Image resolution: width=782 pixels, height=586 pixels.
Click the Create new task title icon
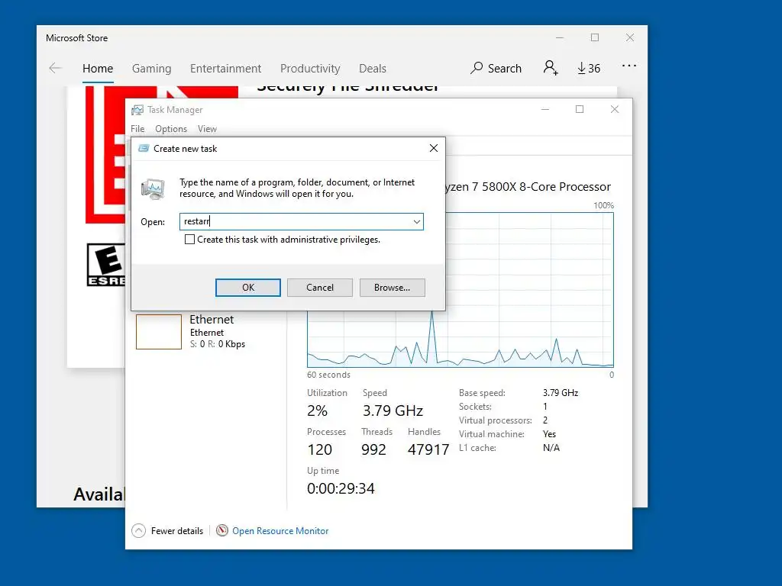pyautogui.click(x=144, y=149)
